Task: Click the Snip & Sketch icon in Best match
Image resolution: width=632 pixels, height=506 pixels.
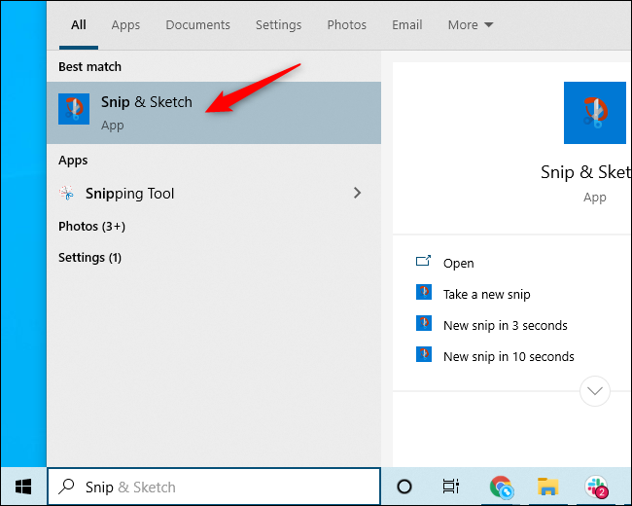Action: click(x=74, y=111)
